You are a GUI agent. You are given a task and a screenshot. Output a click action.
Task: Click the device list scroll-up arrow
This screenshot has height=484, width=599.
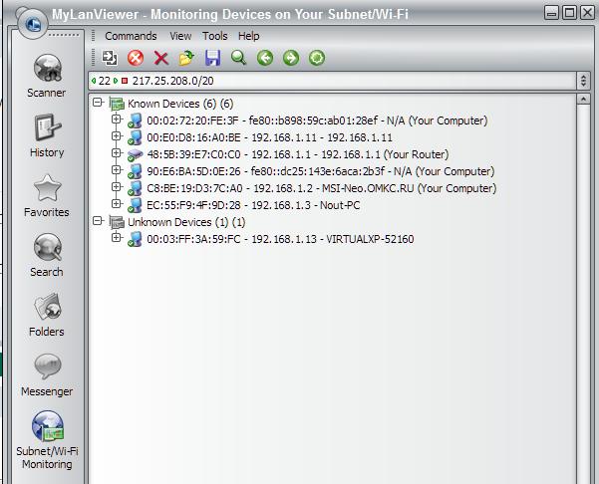(583, 100)
